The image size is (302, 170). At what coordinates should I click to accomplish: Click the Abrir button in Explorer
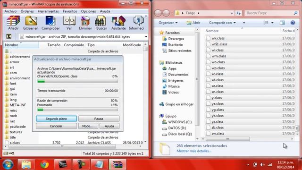click(x=193, y=23)
